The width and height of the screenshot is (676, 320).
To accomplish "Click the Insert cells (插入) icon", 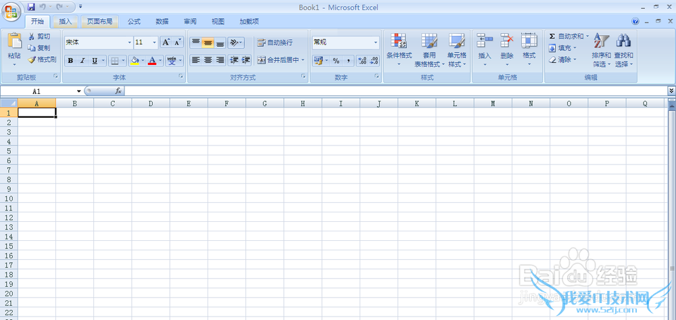I will 485,40.
